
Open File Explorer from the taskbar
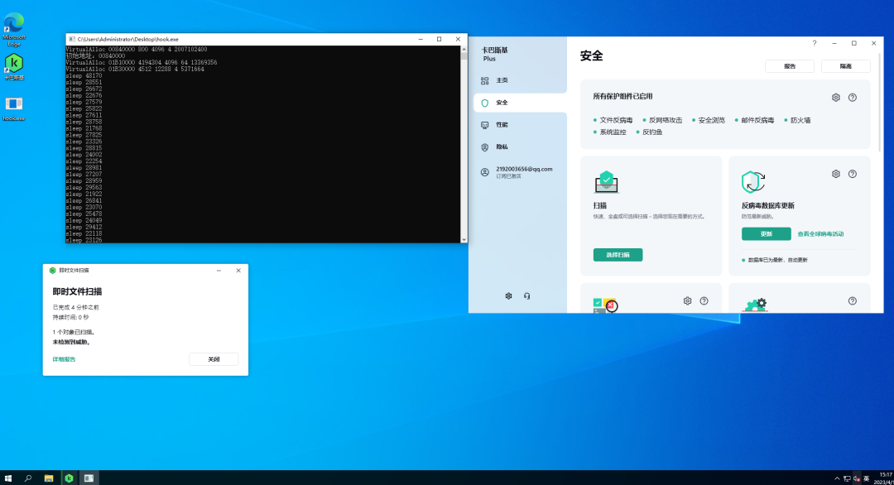coord(49,478)
